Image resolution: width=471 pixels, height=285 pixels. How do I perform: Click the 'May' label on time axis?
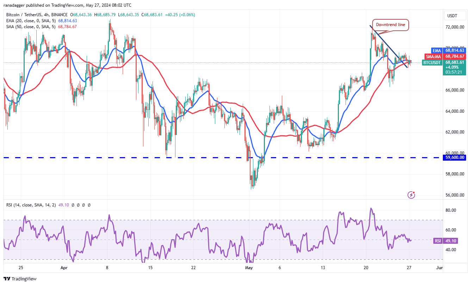click(249, 268)
